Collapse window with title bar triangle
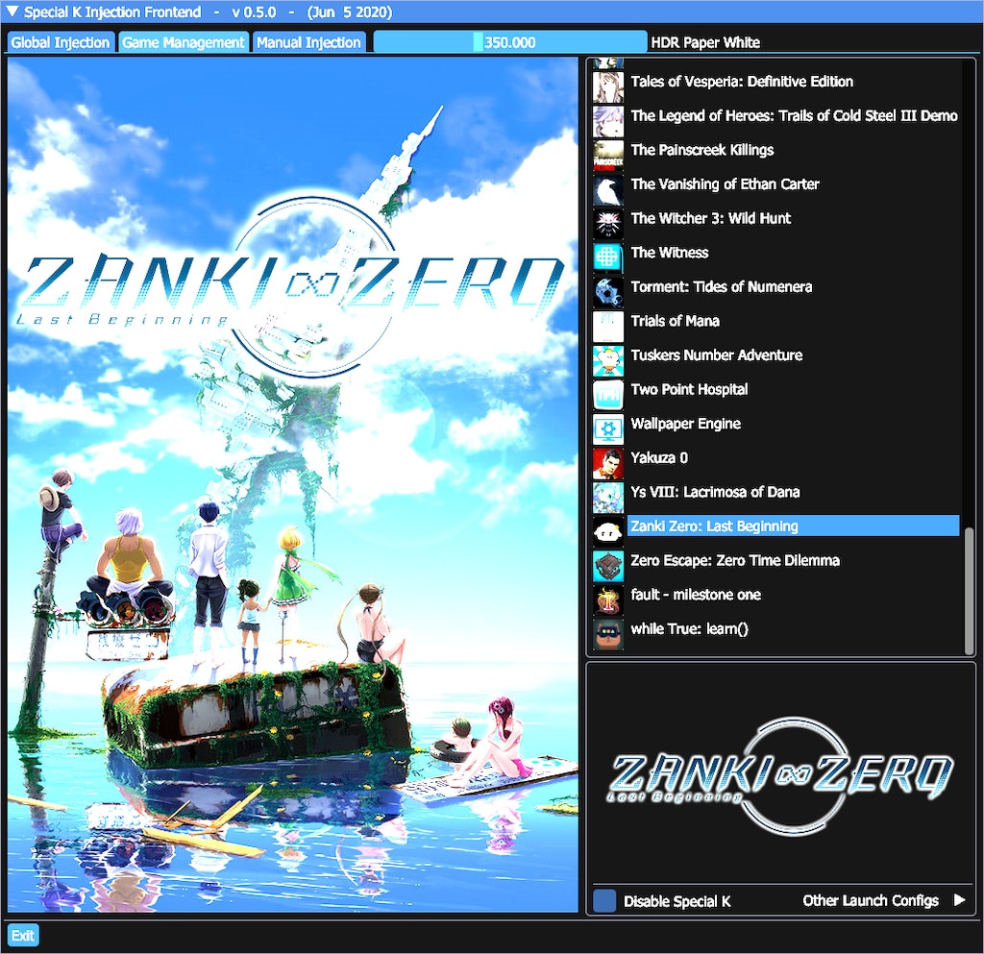Viewport: 984px width, 954px height. tap(12, 12)
